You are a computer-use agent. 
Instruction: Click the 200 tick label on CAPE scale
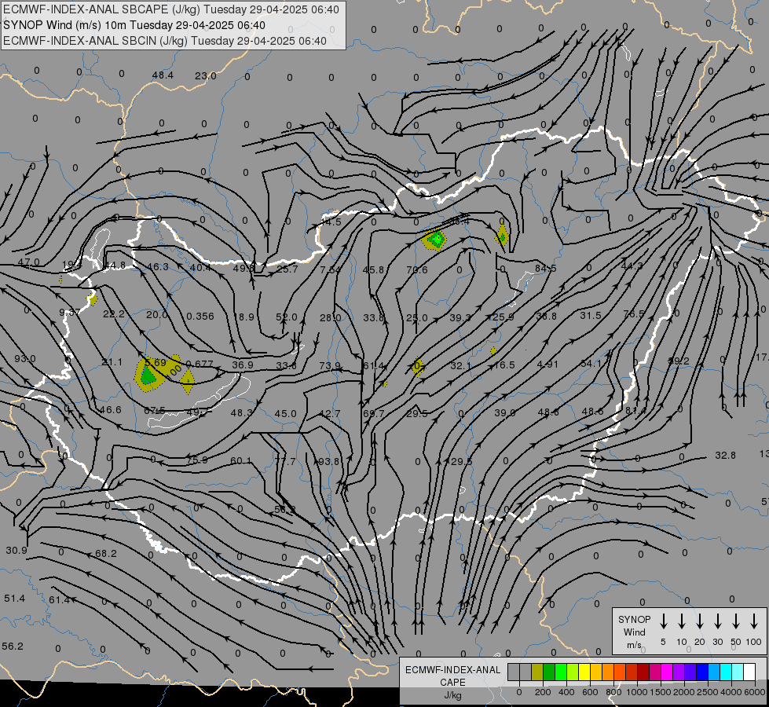click(543, 692)
